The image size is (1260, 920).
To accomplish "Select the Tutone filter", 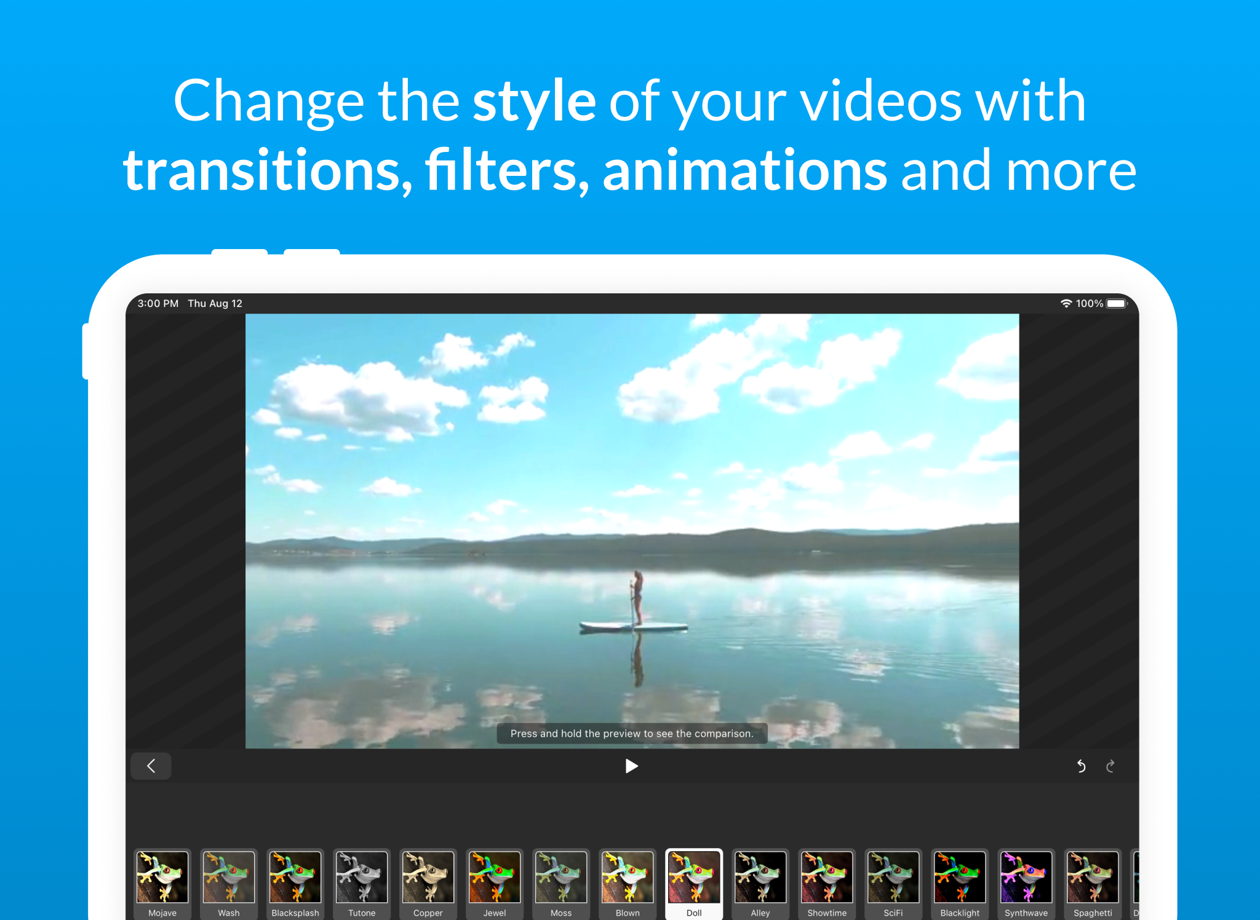I will tap(362, 878).
